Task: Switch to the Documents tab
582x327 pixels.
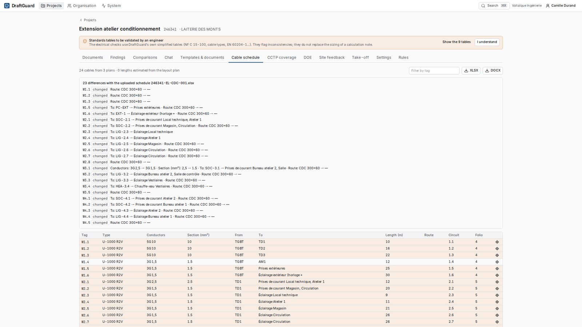Action: click(93, 57)
